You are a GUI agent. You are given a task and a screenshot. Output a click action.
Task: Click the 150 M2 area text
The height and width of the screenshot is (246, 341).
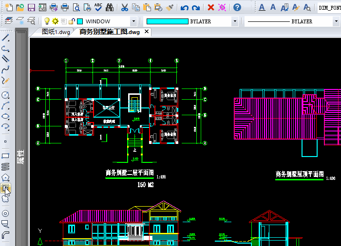pyautogui.click(x=146, y=185)
